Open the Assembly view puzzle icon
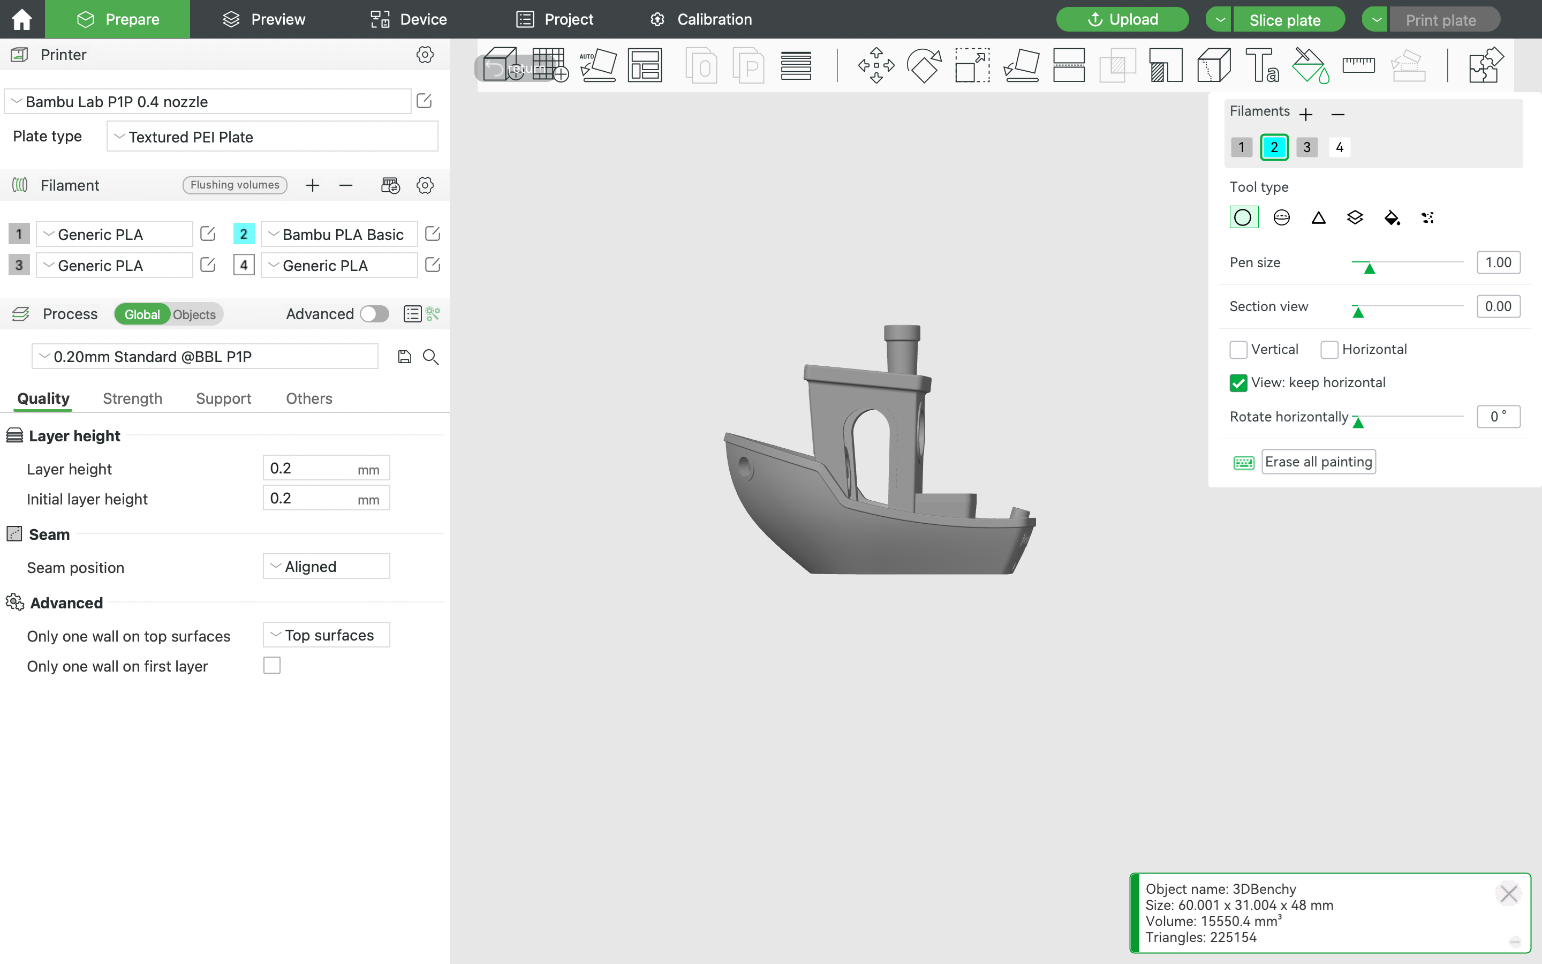 click(x=1486, y=65)
